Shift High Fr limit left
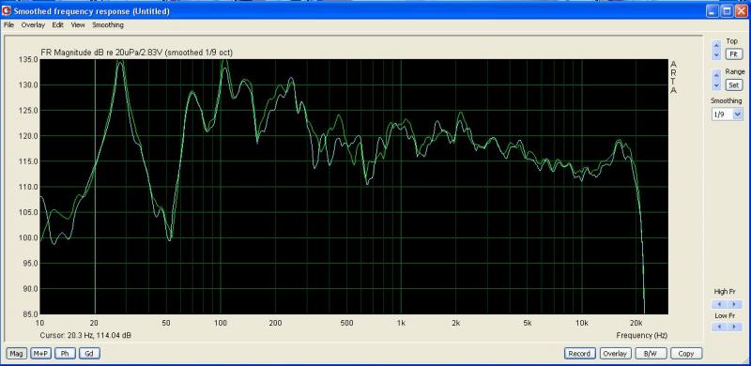The image size is (751, 366). point(719,304)
